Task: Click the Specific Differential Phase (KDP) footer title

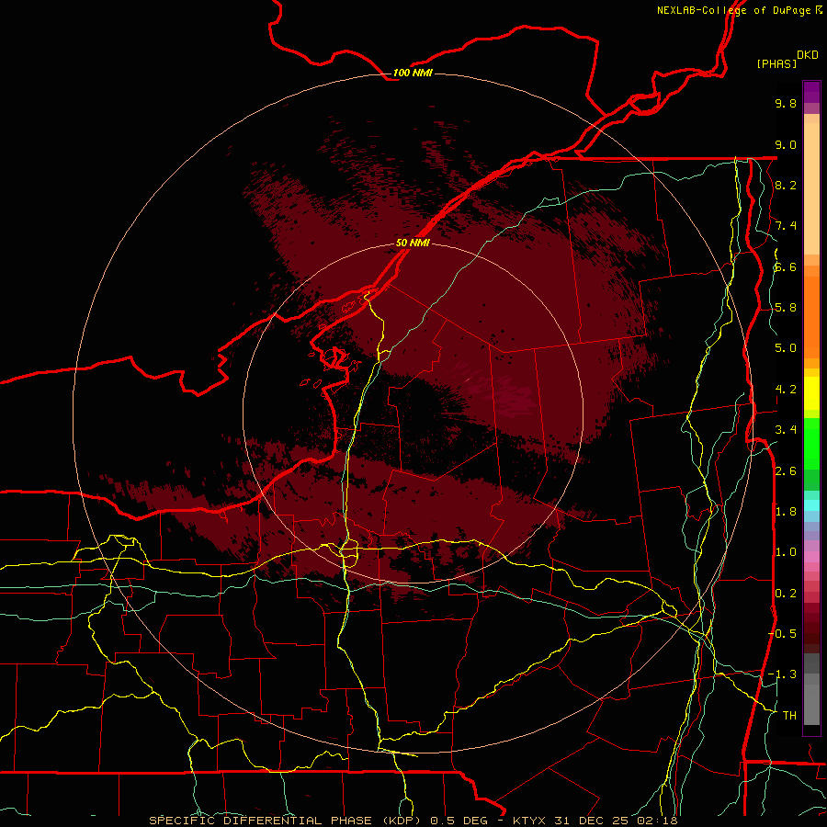Action: pos(285,821)
